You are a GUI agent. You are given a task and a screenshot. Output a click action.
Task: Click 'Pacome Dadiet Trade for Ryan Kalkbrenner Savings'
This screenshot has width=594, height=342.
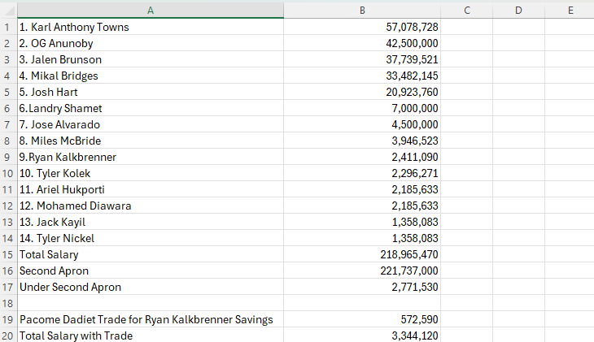151,320
